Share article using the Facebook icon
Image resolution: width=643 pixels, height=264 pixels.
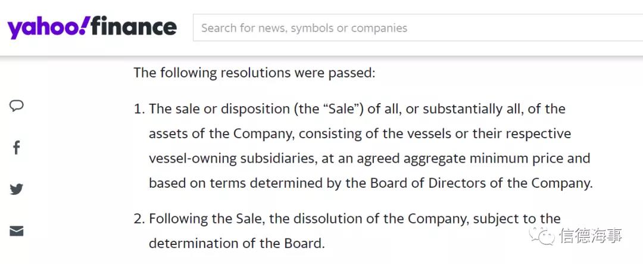17,148
